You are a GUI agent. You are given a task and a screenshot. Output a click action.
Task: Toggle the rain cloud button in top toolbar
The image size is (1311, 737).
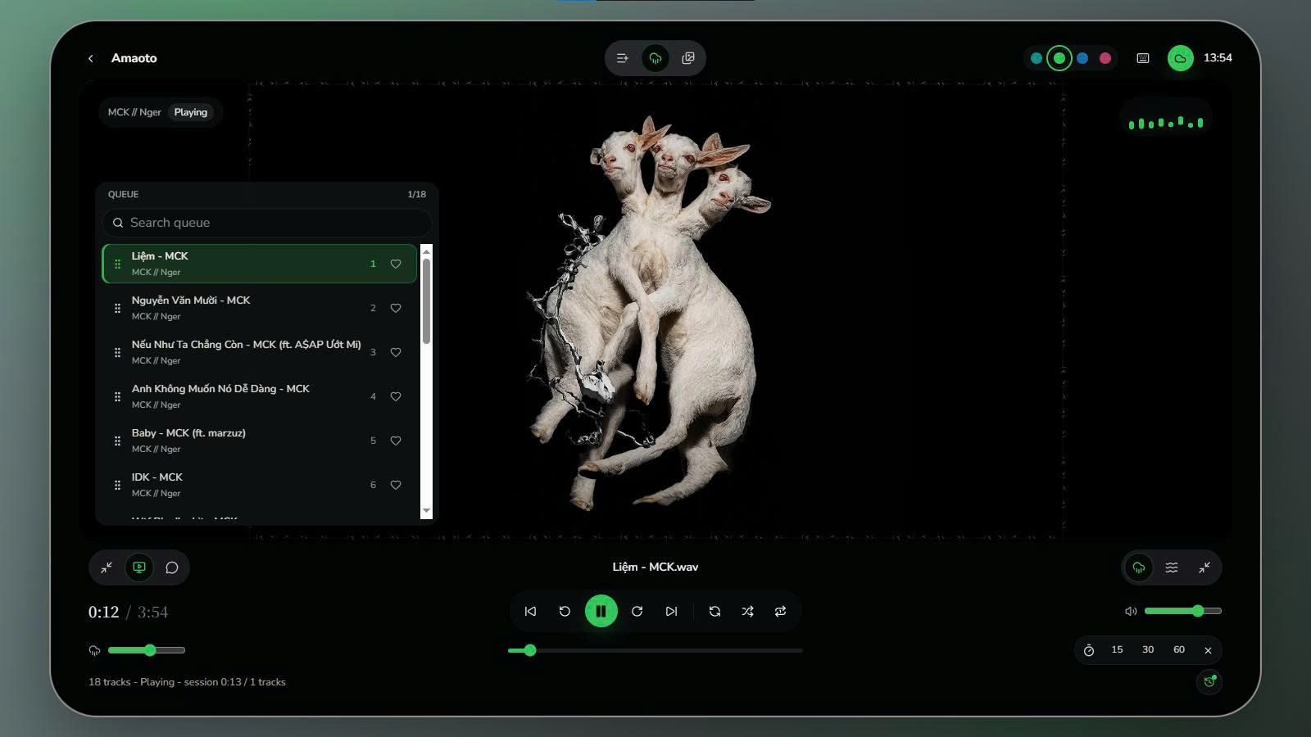[x=655, y=58]
